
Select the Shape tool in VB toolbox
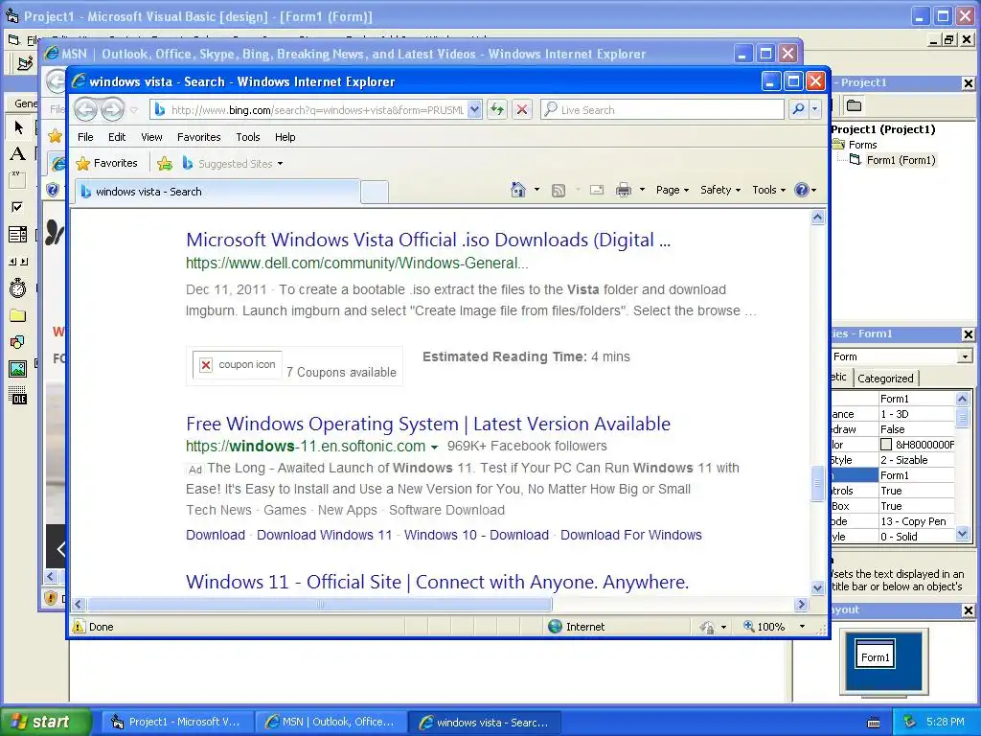pyautogui.click(x=17, y=342)
